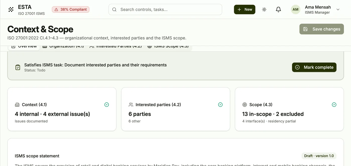Click the check circle icon in Mark complete
Image resolution: width=351 pixels, height=166 pixels.
pos(297,67)
